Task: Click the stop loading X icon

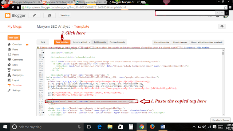Action: point(13,7)
